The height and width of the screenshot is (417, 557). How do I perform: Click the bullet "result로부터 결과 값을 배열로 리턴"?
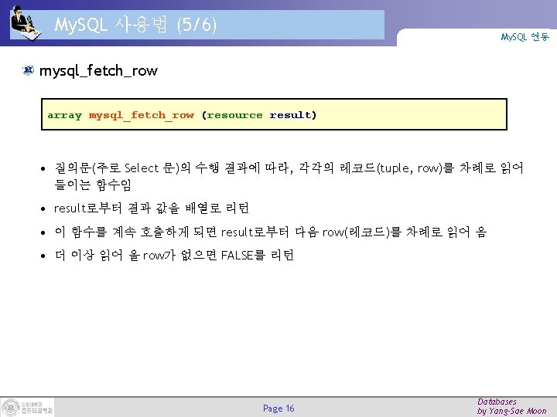point(152,208)
